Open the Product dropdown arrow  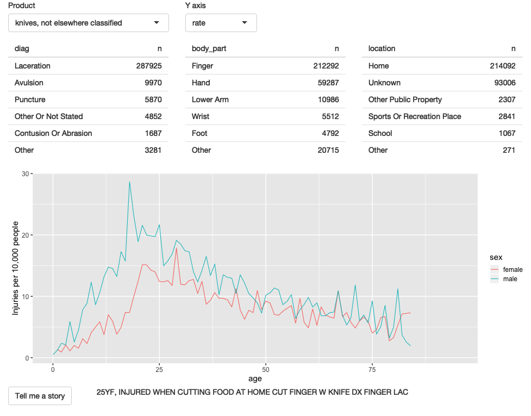[157, 23]
